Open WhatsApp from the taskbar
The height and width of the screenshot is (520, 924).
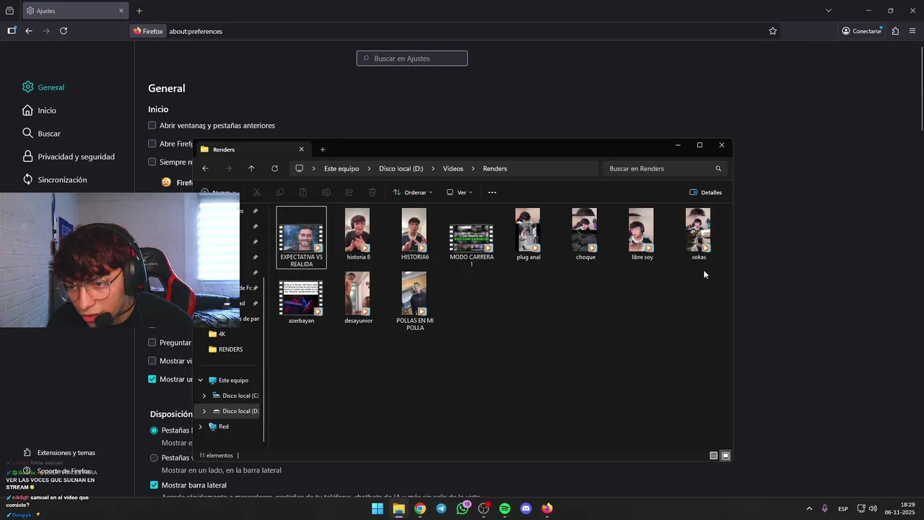(463, 508)
